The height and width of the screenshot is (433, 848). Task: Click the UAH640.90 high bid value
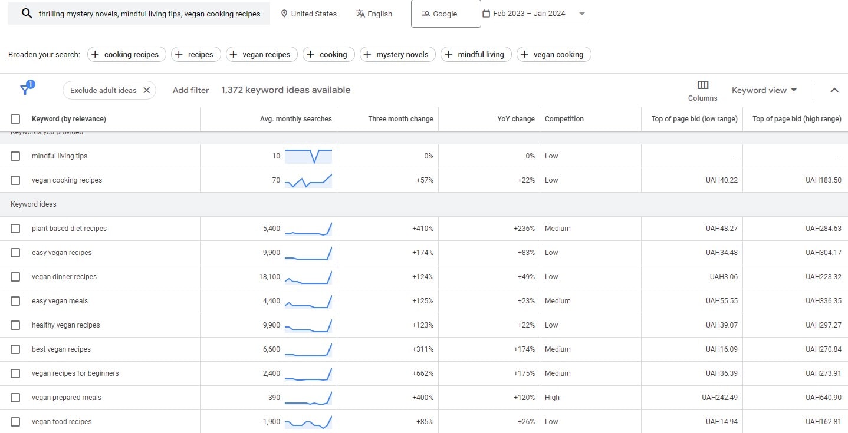[823, 398]
